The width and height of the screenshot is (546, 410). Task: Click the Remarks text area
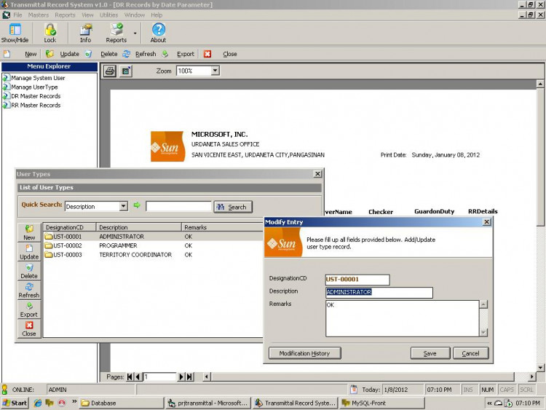click(x=403, y=318)
